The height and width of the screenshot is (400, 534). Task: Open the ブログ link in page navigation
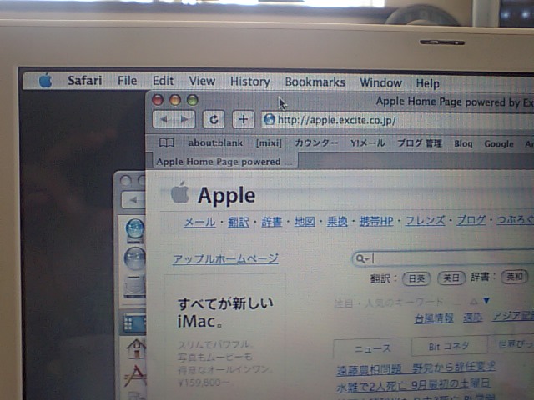[471, 220]
